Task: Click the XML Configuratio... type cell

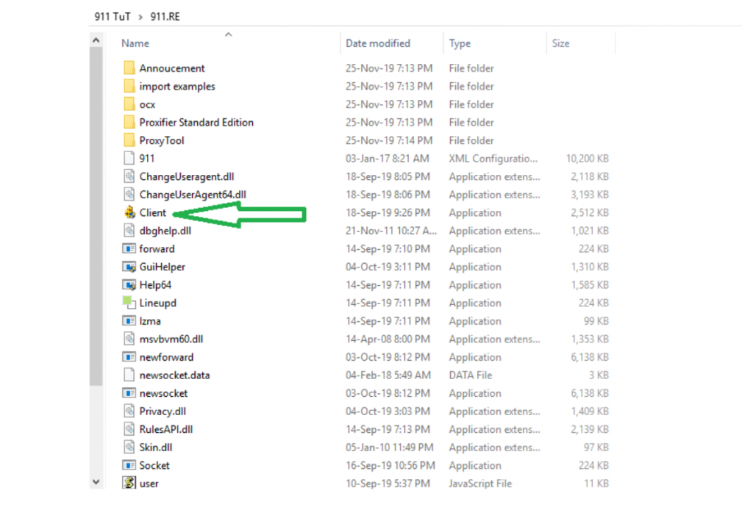Action: pos(493,158)
